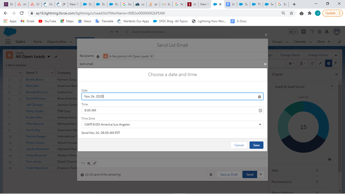Close the Charts panel
345x194 pixels.
(x=336, y=75)
